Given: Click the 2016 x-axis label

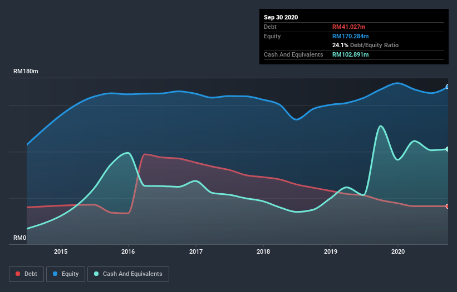Looking at the screenshot, I should point(128,251).
